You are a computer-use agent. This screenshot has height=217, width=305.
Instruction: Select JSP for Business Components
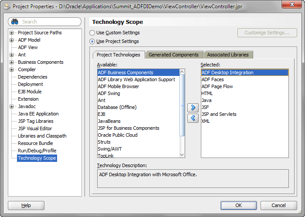[138, 128]
